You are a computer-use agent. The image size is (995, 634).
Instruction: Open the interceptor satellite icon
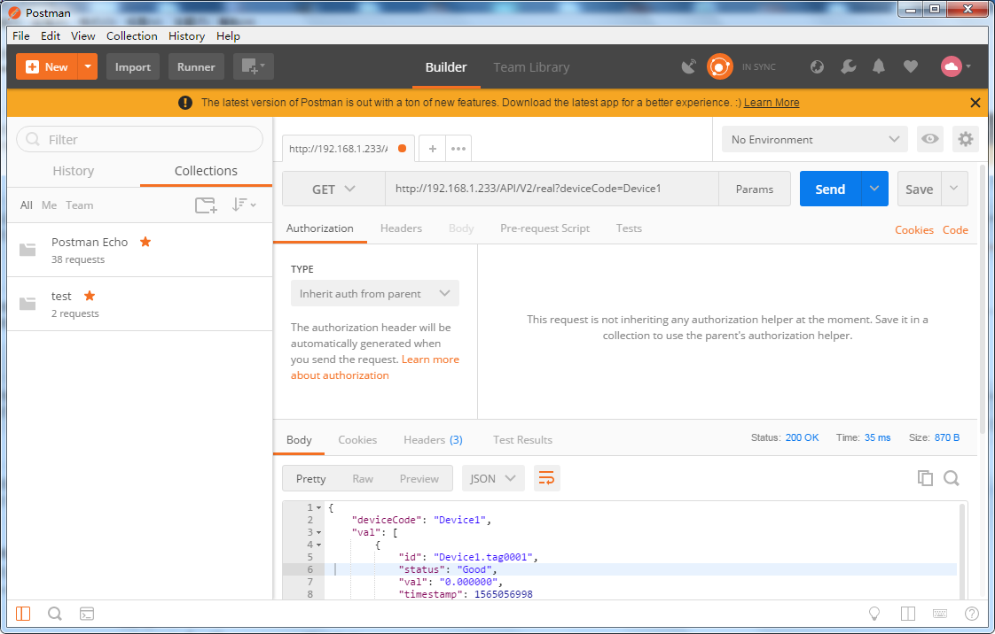[x=688, y=66]
